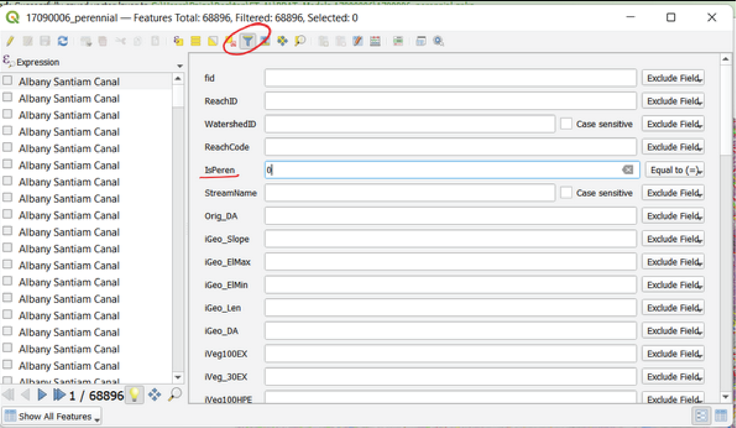Toggle automatically pan to current feature
Viewport: 736px width, 428px height.
coord(154,395)
